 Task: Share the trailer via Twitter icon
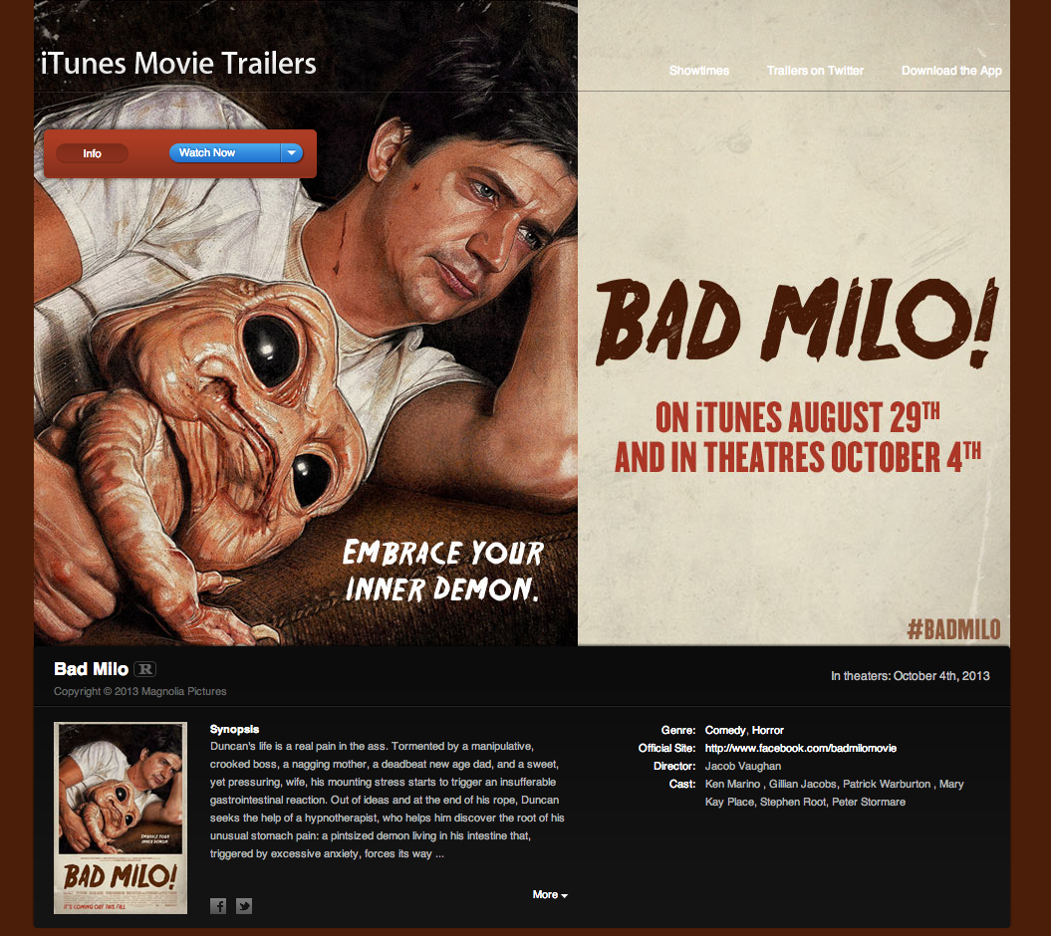point(244,906)
